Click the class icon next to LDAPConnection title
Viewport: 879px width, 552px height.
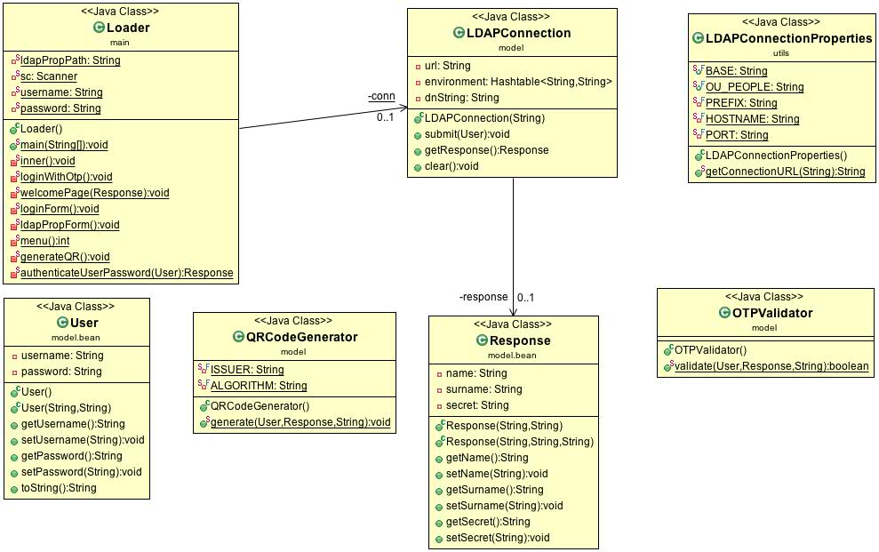(459, 33)
